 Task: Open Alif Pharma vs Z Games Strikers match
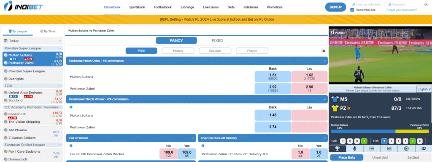click(33, 134)
